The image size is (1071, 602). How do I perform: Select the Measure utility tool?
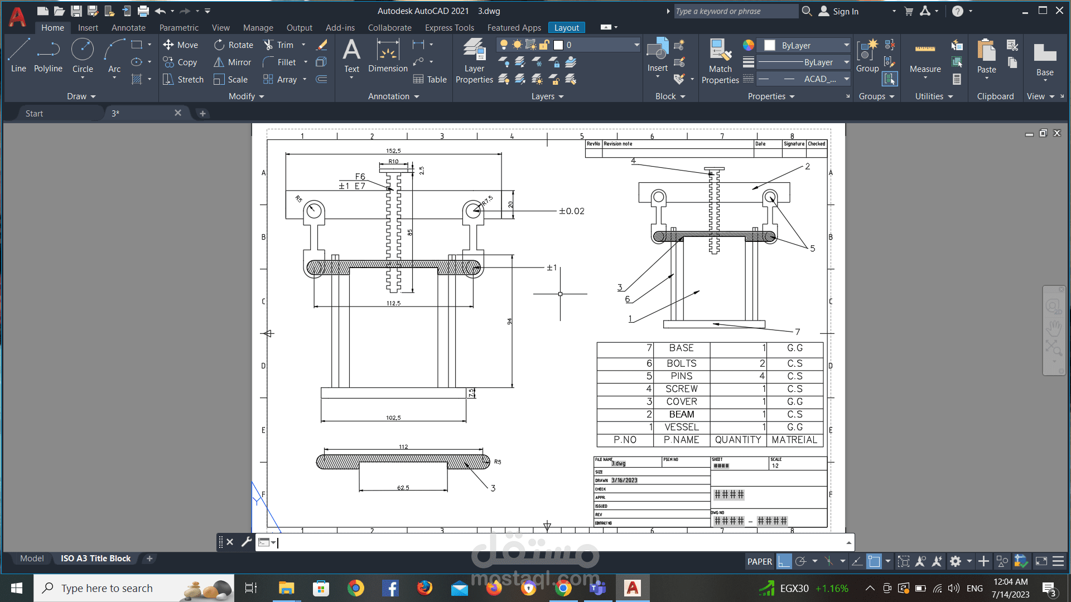(x=925, y=56)
